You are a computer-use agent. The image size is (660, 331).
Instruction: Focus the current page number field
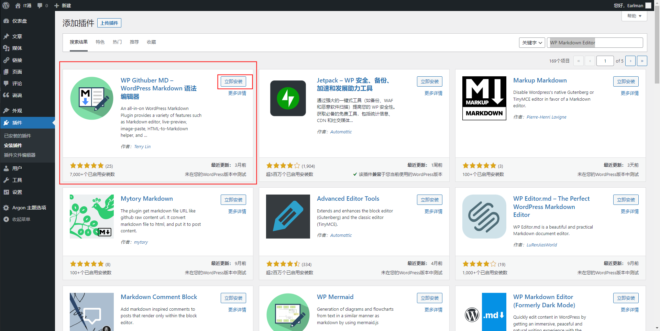tap(605, 61)
